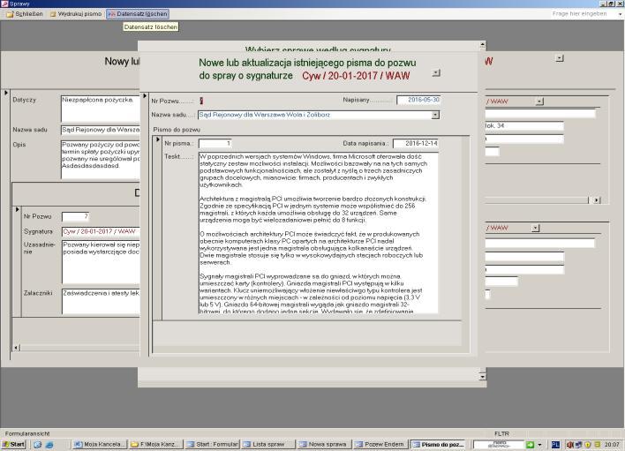Click the Napisany date field 2016-05-30
This screenshot has width=625, height=451.
pyautogui.click(x=418, y=100)
